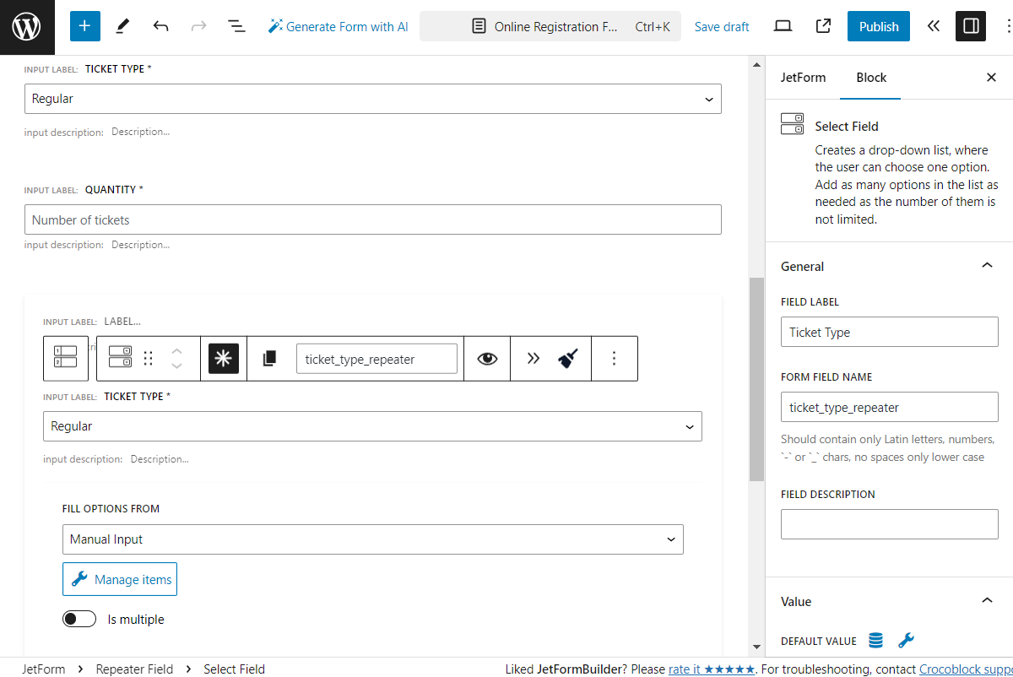Viewport: 1013px width, 677px height.
Task: Click the Field Label input with Ticket Type
Action: pyautogui.click(x=889, y=332)
